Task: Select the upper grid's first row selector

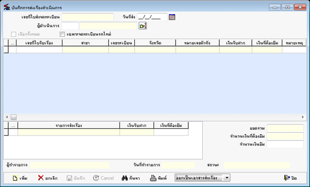Action: click(6, 50)
